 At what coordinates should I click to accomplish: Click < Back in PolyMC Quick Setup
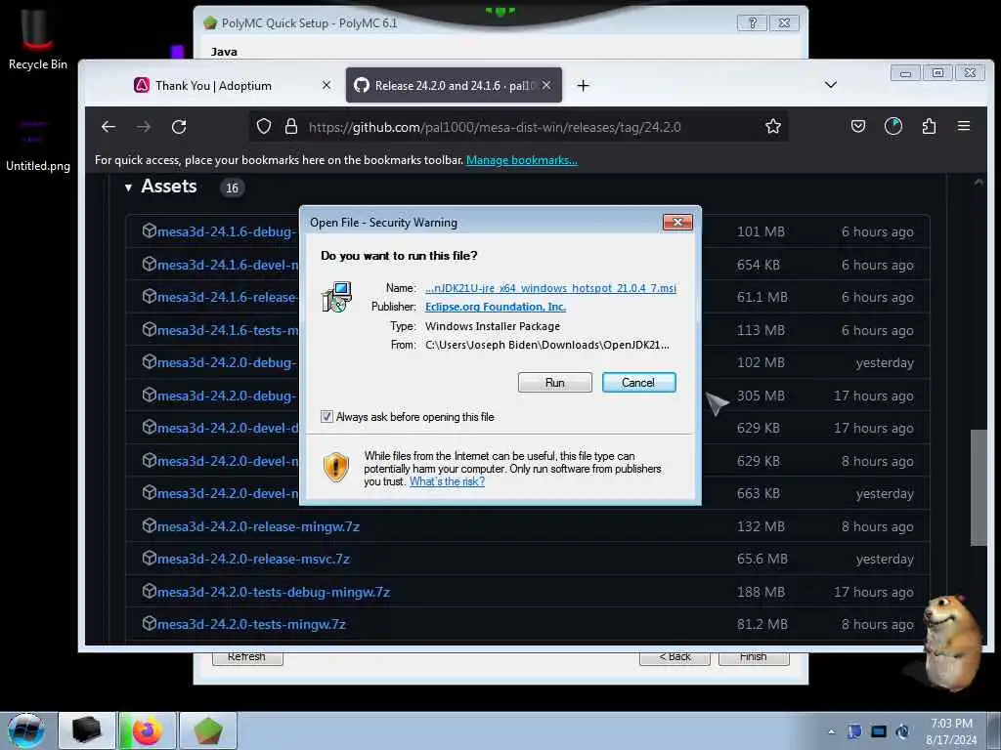pos(675,657)
